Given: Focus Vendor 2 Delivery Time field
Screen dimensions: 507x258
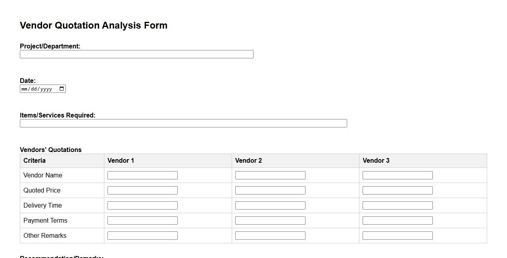Looking at the screenshot, I should tap(270, 206).
